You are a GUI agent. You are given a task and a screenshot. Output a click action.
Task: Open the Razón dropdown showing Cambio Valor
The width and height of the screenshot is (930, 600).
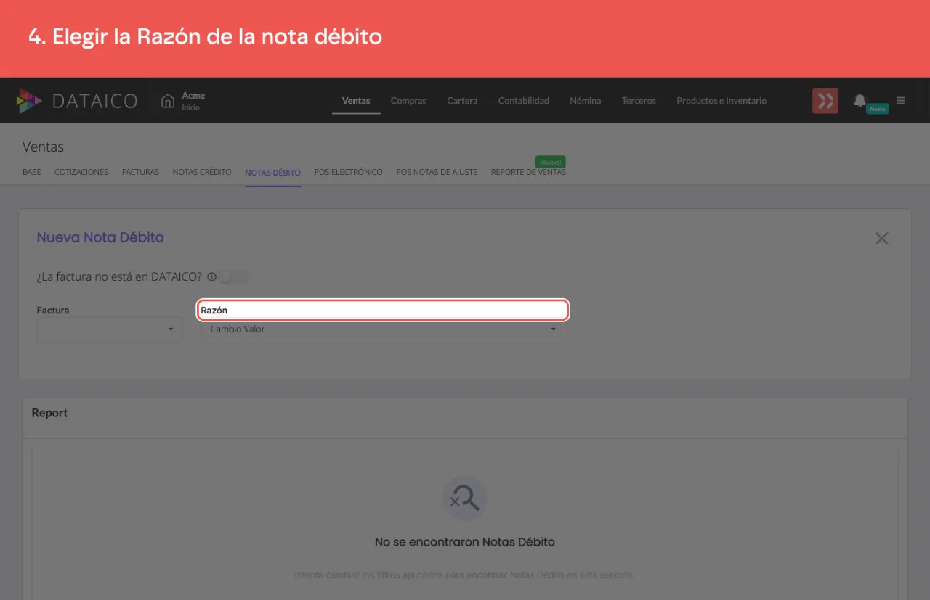pyautogui.click(x=383, y=329)
